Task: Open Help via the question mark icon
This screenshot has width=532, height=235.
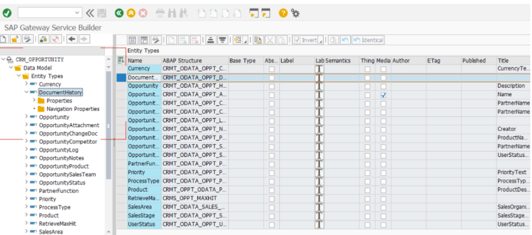Action: pos(283,13)
